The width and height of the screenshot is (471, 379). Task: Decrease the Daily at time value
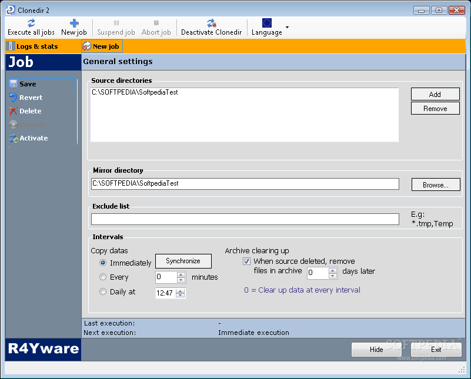pyautogui.click(x=181, y=296)
